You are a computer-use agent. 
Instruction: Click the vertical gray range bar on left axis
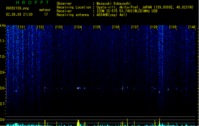tap(6, 90)
